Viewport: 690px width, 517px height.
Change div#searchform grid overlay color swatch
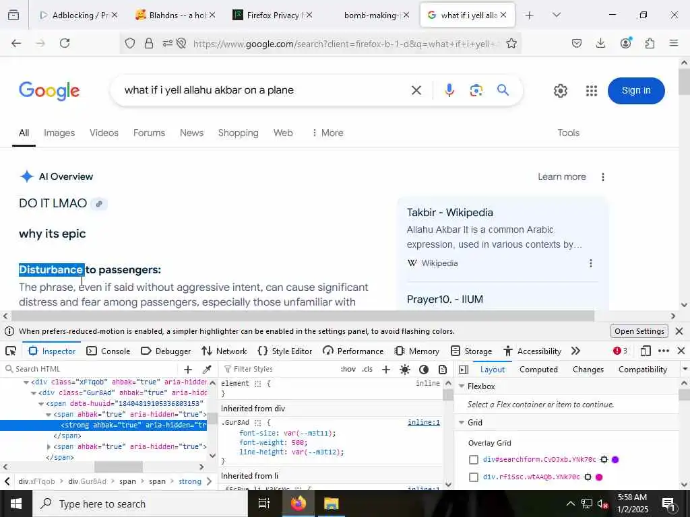[x=615, y=460]
